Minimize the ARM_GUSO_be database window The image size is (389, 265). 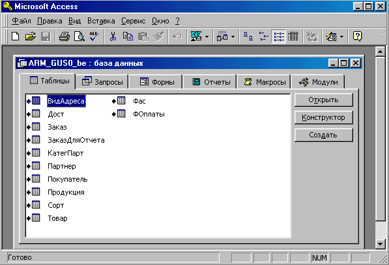[x=334, y=63]
